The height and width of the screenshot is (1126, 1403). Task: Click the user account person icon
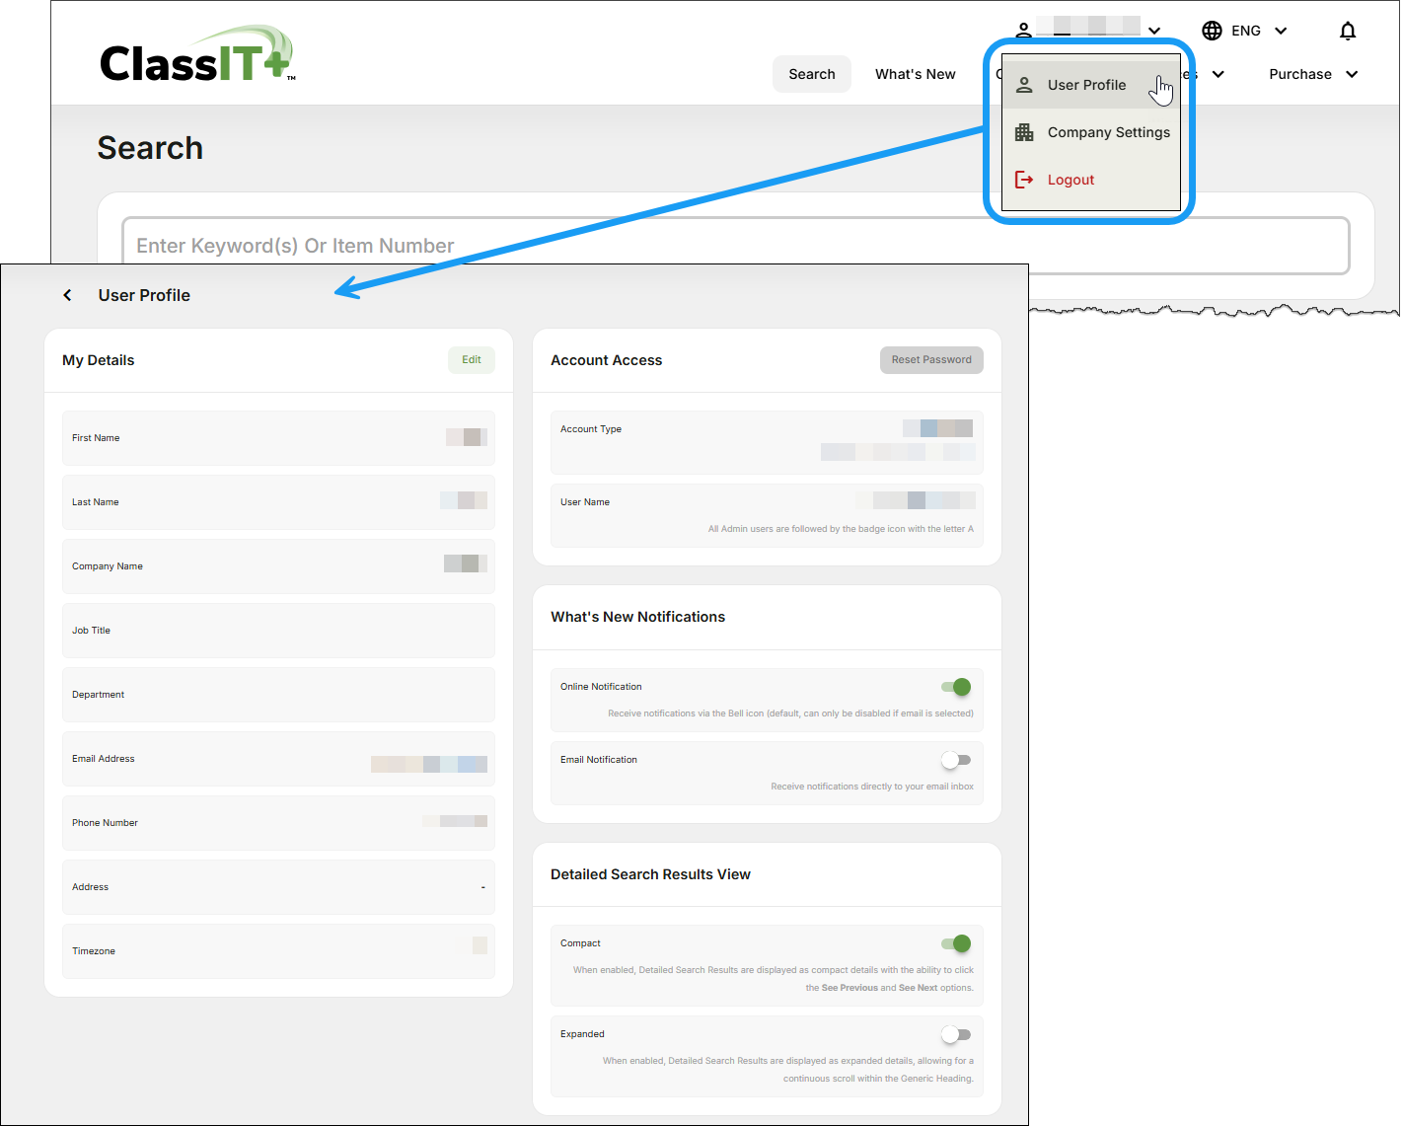(x=1023, y=31)
